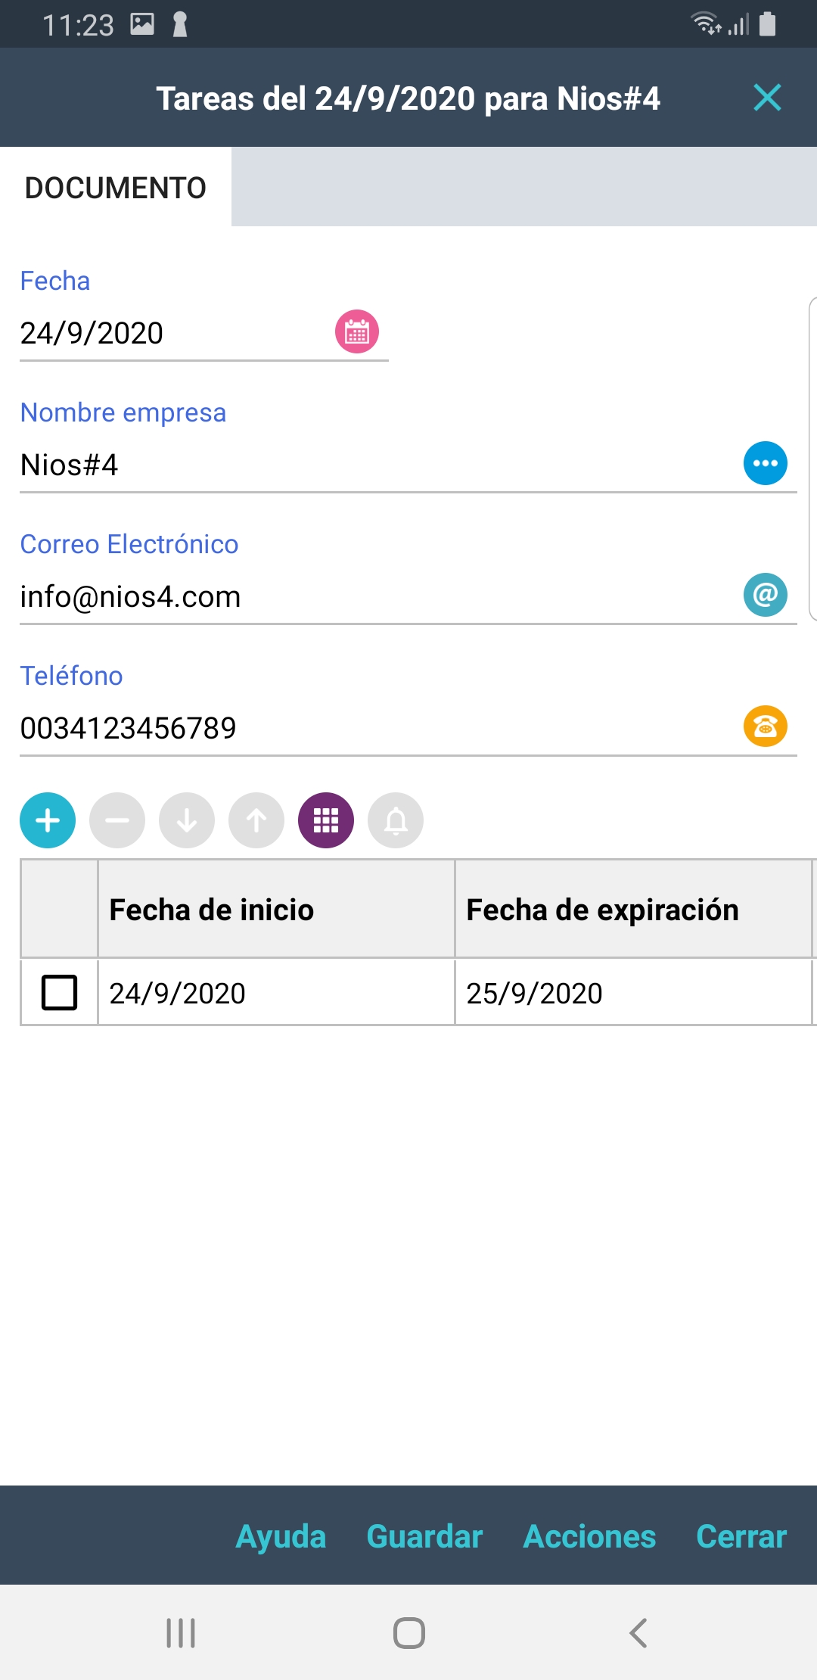Click the minus remove-row icon
Screen dimensions: 817x1680
pos(117,820)
